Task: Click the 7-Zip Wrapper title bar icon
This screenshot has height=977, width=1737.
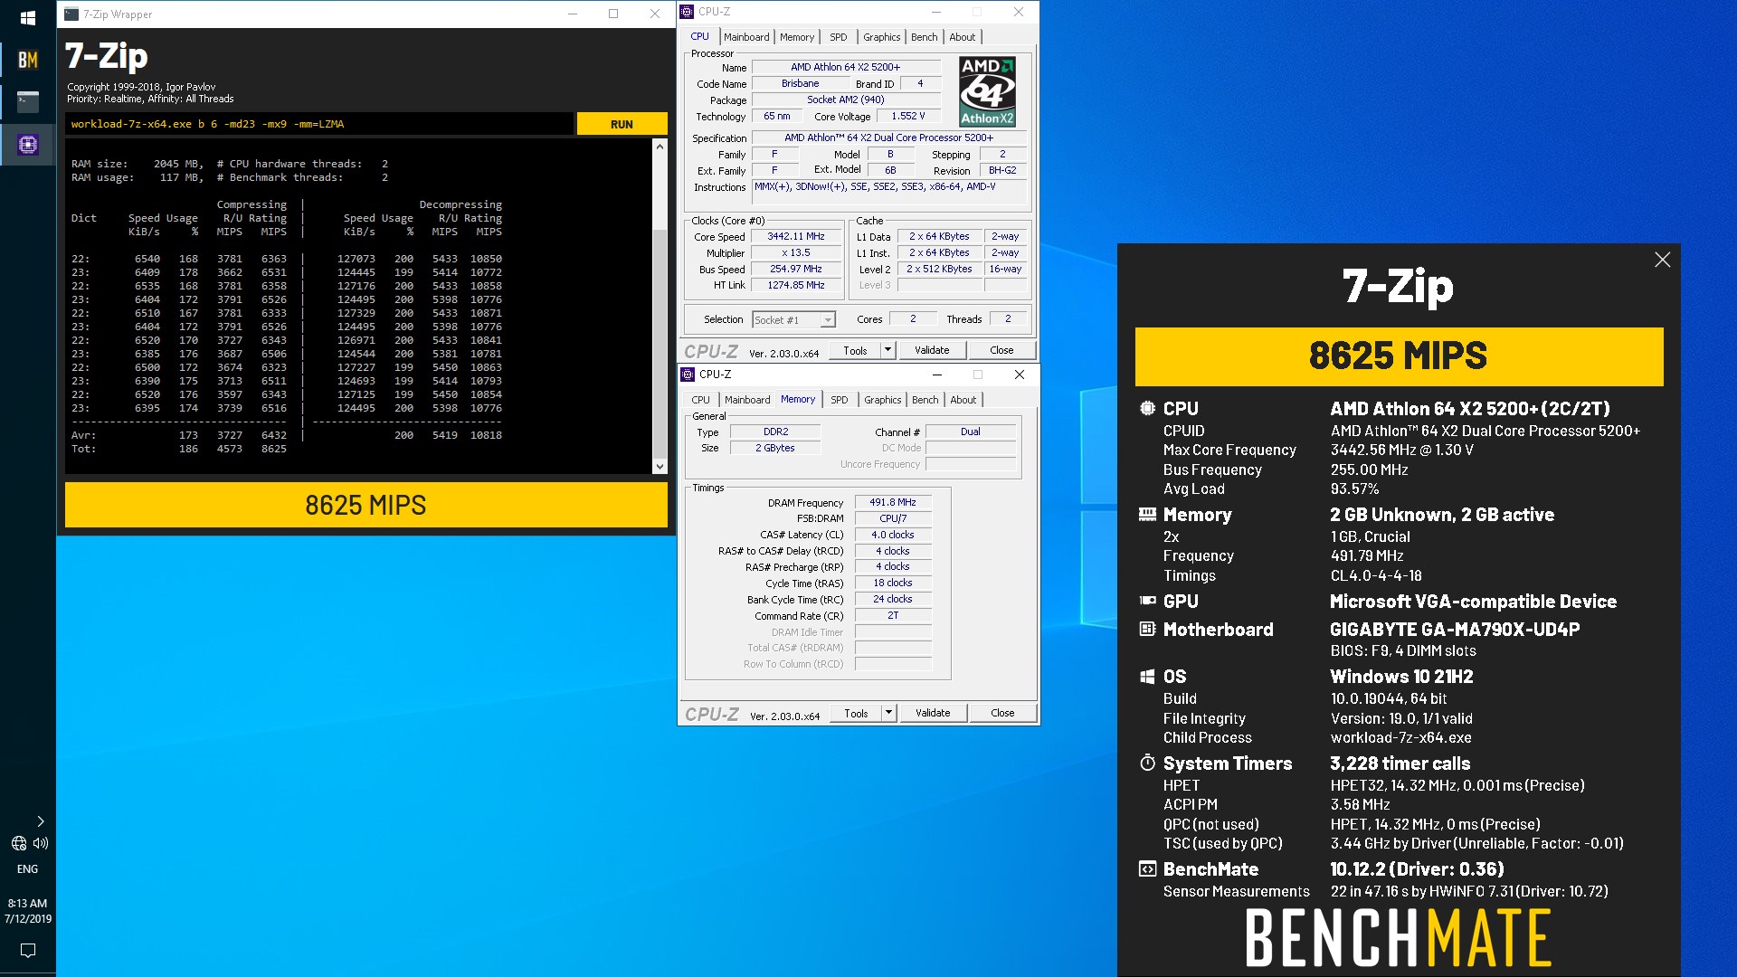Action: coord(71,14)
